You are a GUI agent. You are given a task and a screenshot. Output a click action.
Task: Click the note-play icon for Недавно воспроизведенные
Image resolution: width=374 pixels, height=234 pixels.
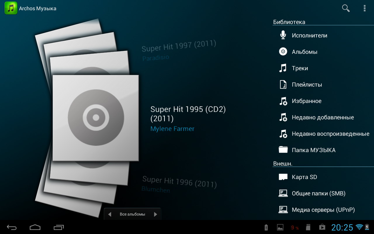coord(283,134)
